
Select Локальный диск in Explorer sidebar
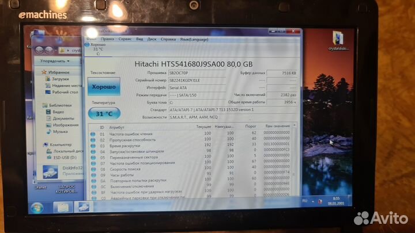tap(65, 151)
